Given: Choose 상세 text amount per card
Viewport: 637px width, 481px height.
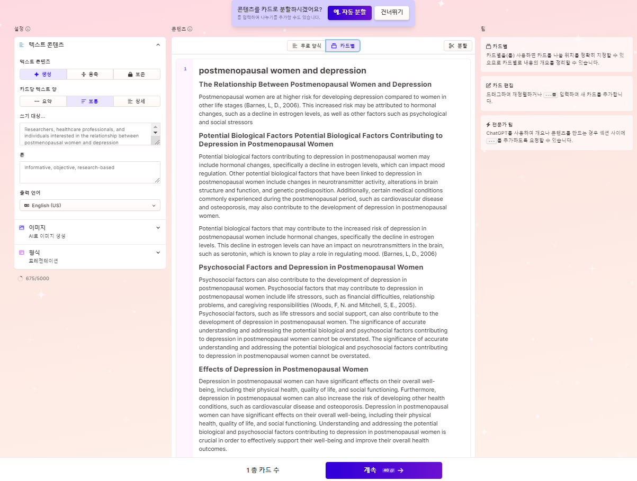Looking at the screenshot, I should point(137,101).
